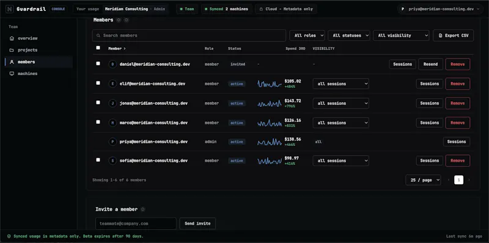This screenshot has height=243, width=489.
Task: Open marco's visibility dropdown
Action: (x=341, y=123)
